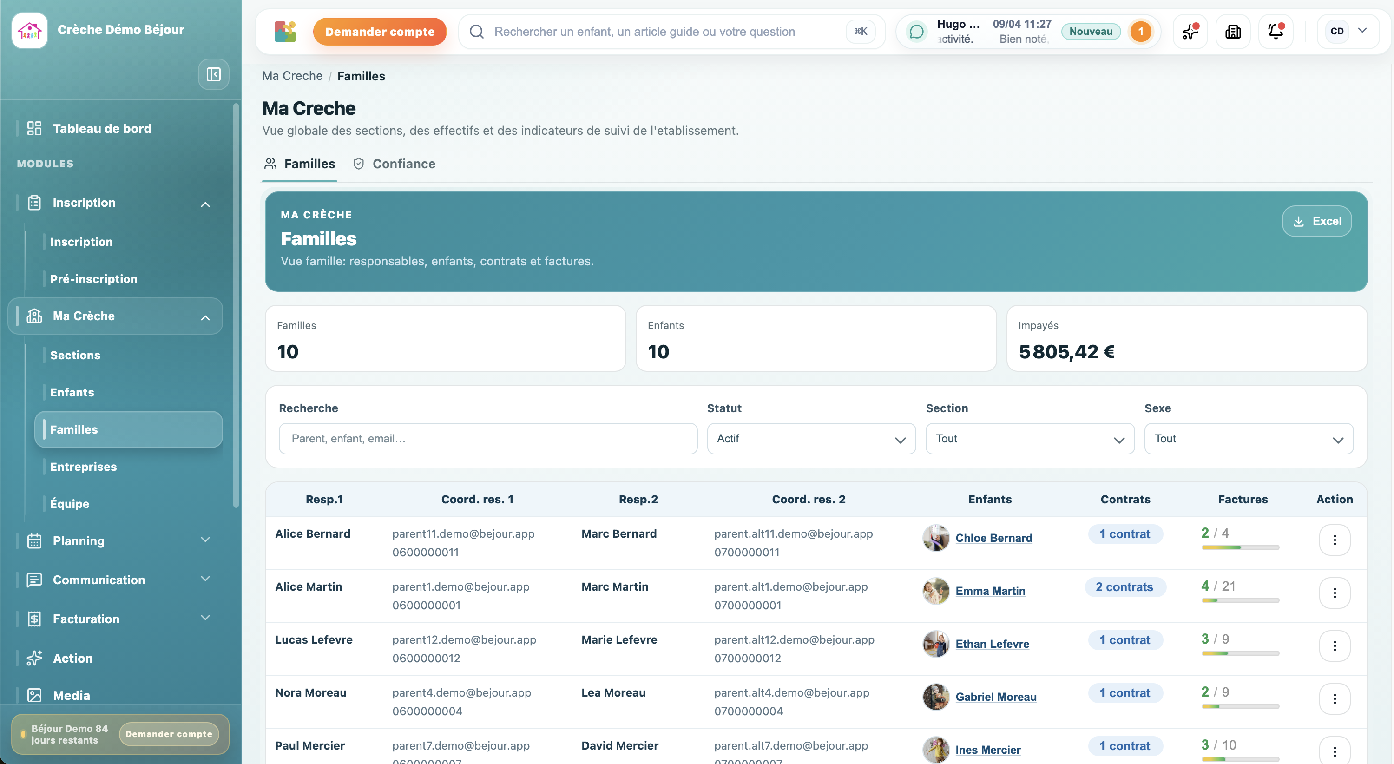
Task: Open the Section filter dropdown
Action: tap(1029, 438)
